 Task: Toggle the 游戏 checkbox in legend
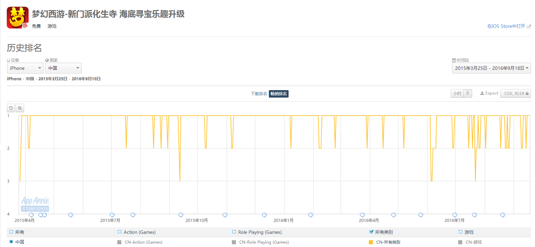tap(461, 232)
